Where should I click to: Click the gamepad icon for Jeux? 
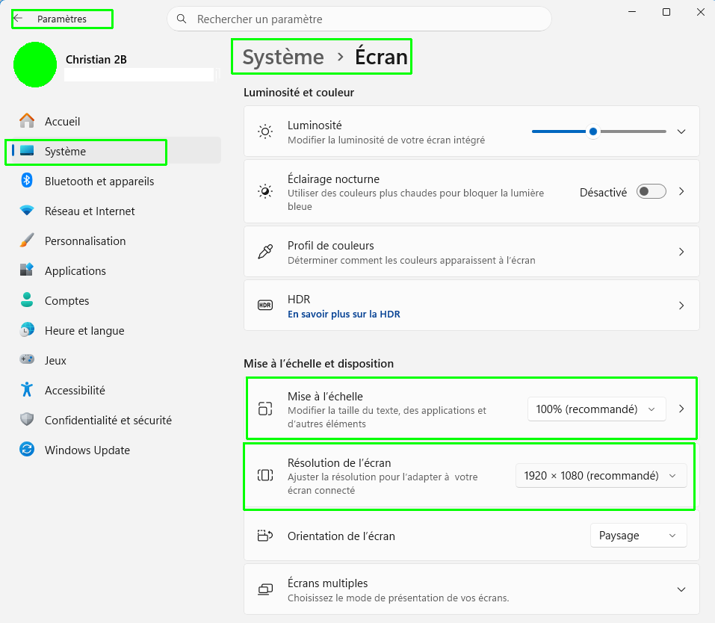27,359
